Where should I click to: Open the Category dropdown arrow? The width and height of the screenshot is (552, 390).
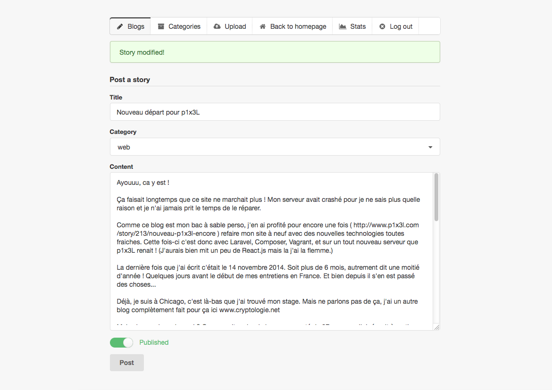430,147
